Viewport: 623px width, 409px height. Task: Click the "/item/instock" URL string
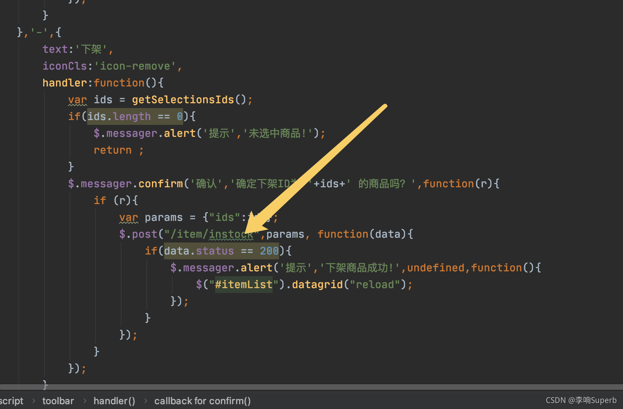point(212,234)
